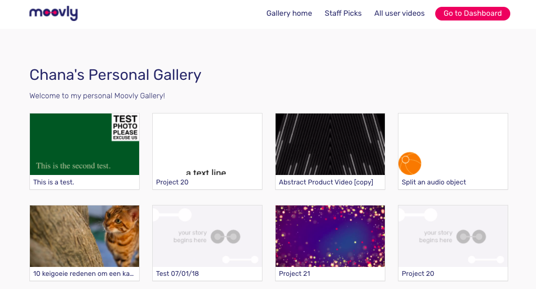Screen dimensions: 536x289
Task: Open All user videos
Action: tap(400, 13)
